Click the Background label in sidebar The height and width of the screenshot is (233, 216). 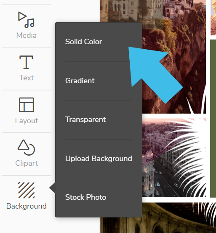click(27, 206)
